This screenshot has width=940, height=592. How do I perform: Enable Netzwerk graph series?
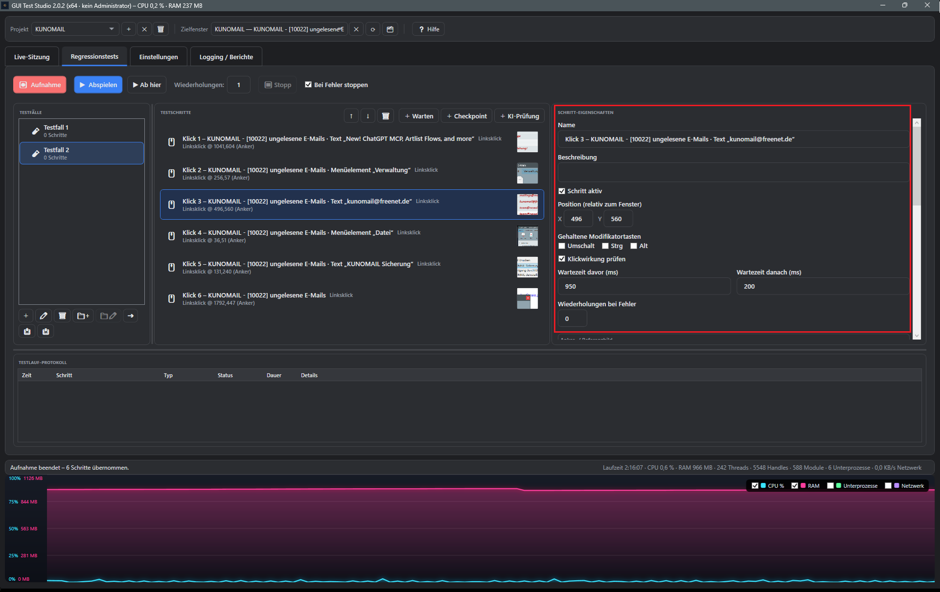point(888,485)
